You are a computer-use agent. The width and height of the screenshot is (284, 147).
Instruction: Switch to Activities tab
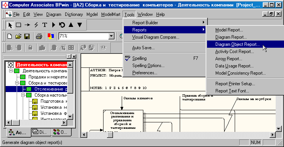click(18, 133)
